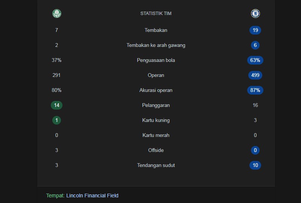Click the Tempat label text
This screenshot has height=203, width=301.
[55, 195]
